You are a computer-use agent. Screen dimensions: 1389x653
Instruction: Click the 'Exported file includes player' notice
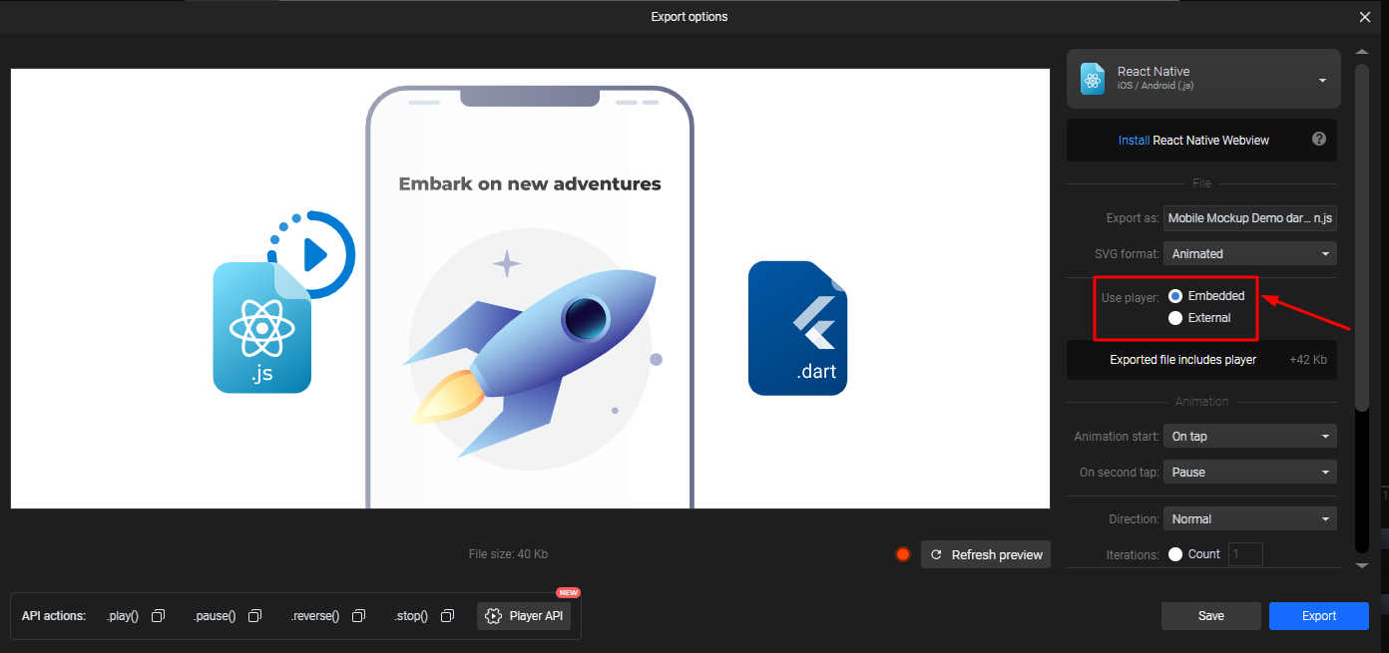pyautogui.click(x=1183, y=360)
